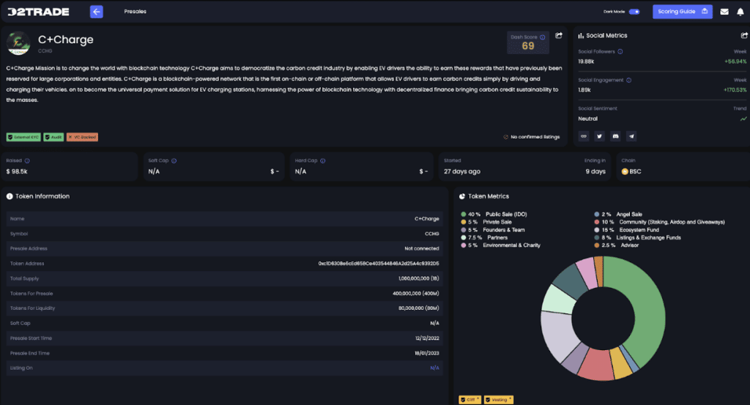Click the D2TRADE logo
The height and width of the screenshot is (405, 750).
coord(38,12)
